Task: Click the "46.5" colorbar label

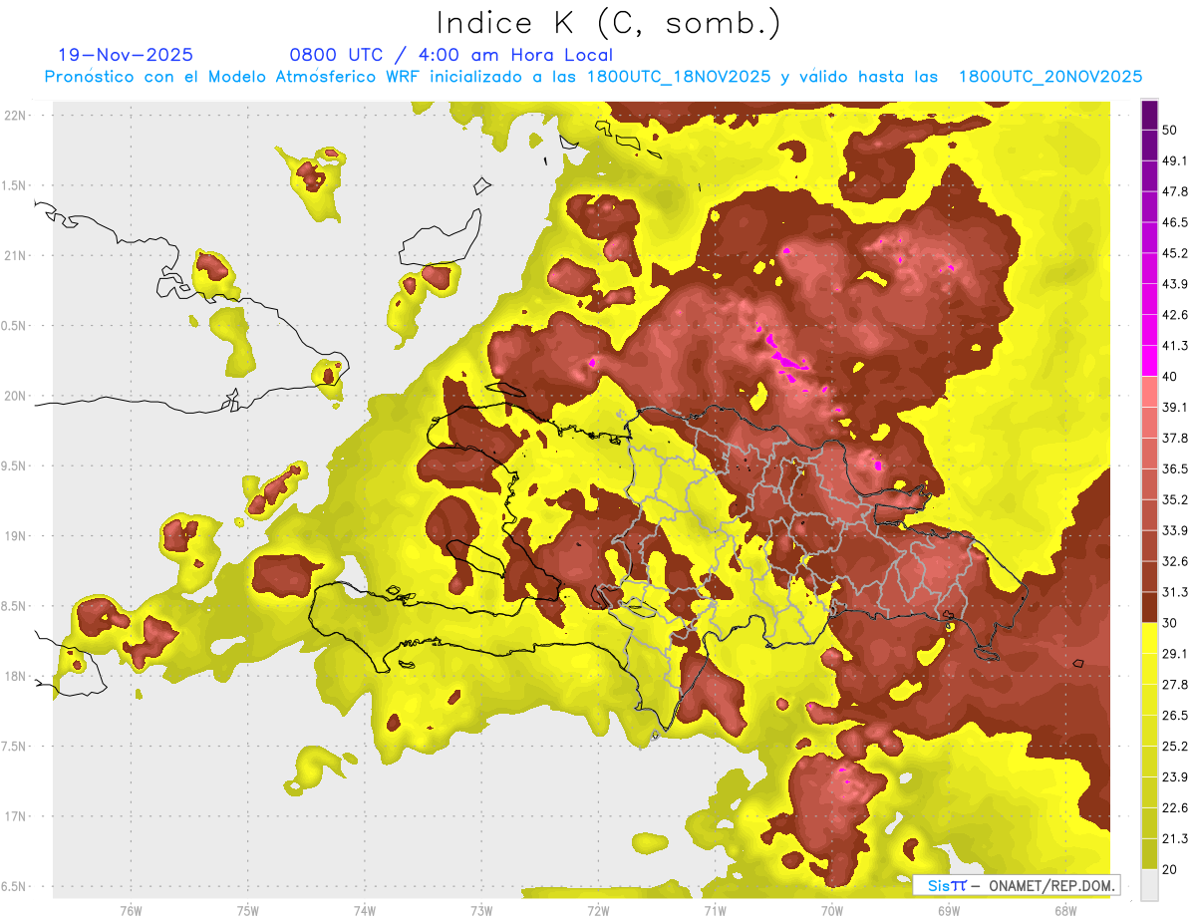Action: [x=1175, y=222]
